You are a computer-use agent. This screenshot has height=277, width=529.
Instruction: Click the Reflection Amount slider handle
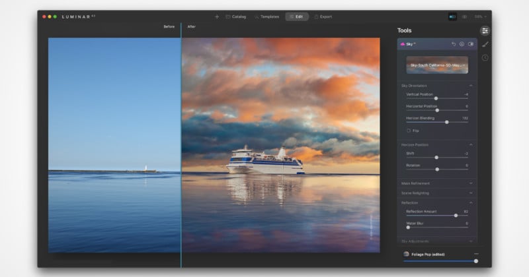coord(456,215)
